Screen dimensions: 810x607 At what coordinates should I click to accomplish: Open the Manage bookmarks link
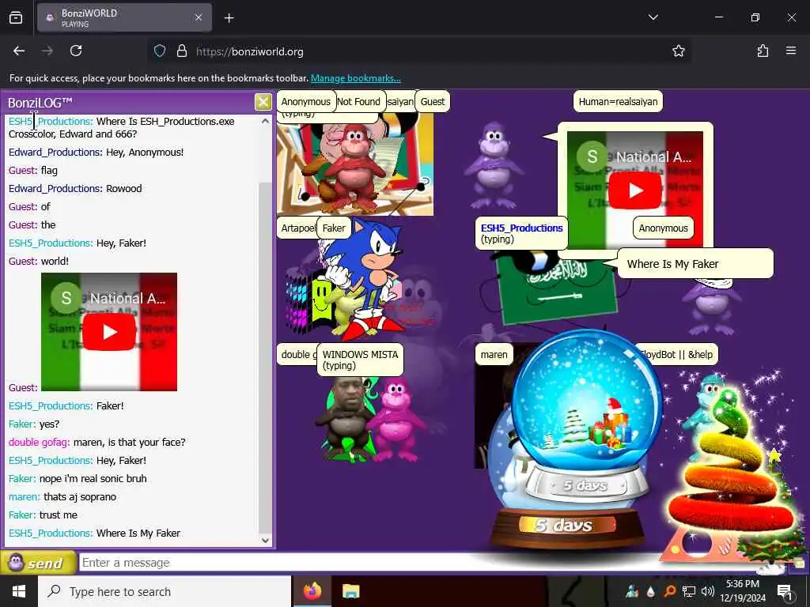pos(355,78)
